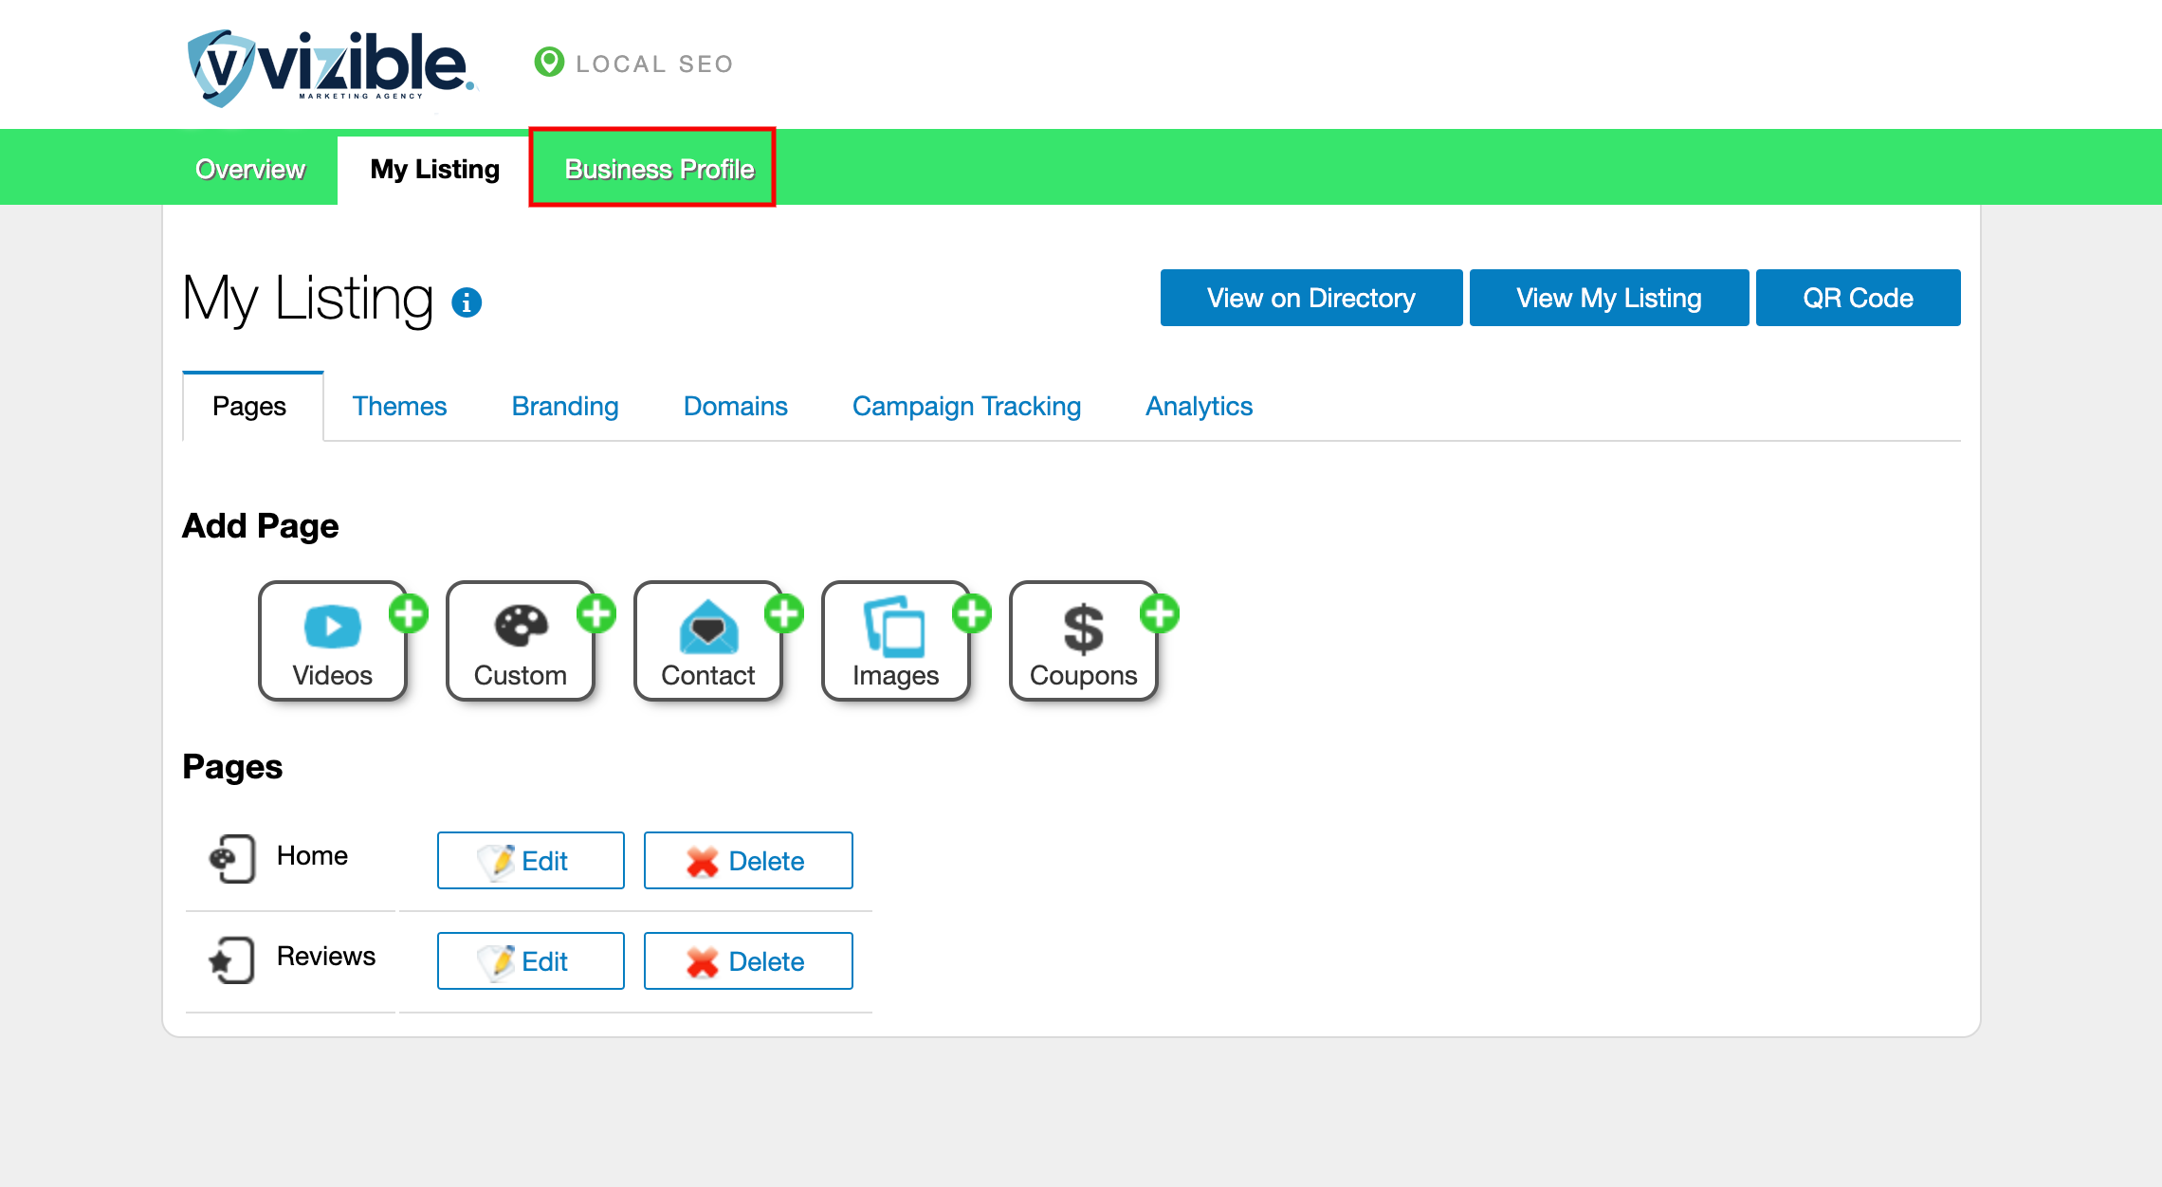
Task: Open the Business Profile tab
Action: coord(659,169)
